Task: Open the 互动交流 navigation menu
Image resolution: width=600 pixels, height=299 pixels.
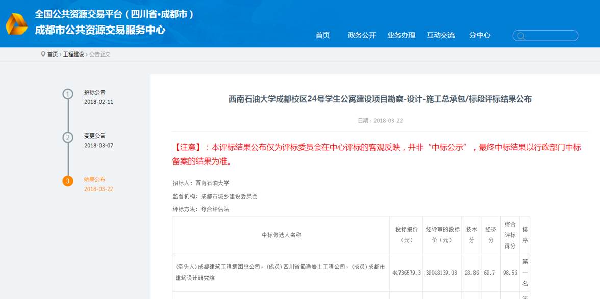Action: 441,35
